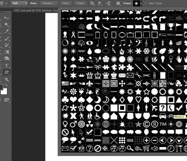Select the female Venus symbol shape
Screen dimensions: 187x161
coord(65,124)
